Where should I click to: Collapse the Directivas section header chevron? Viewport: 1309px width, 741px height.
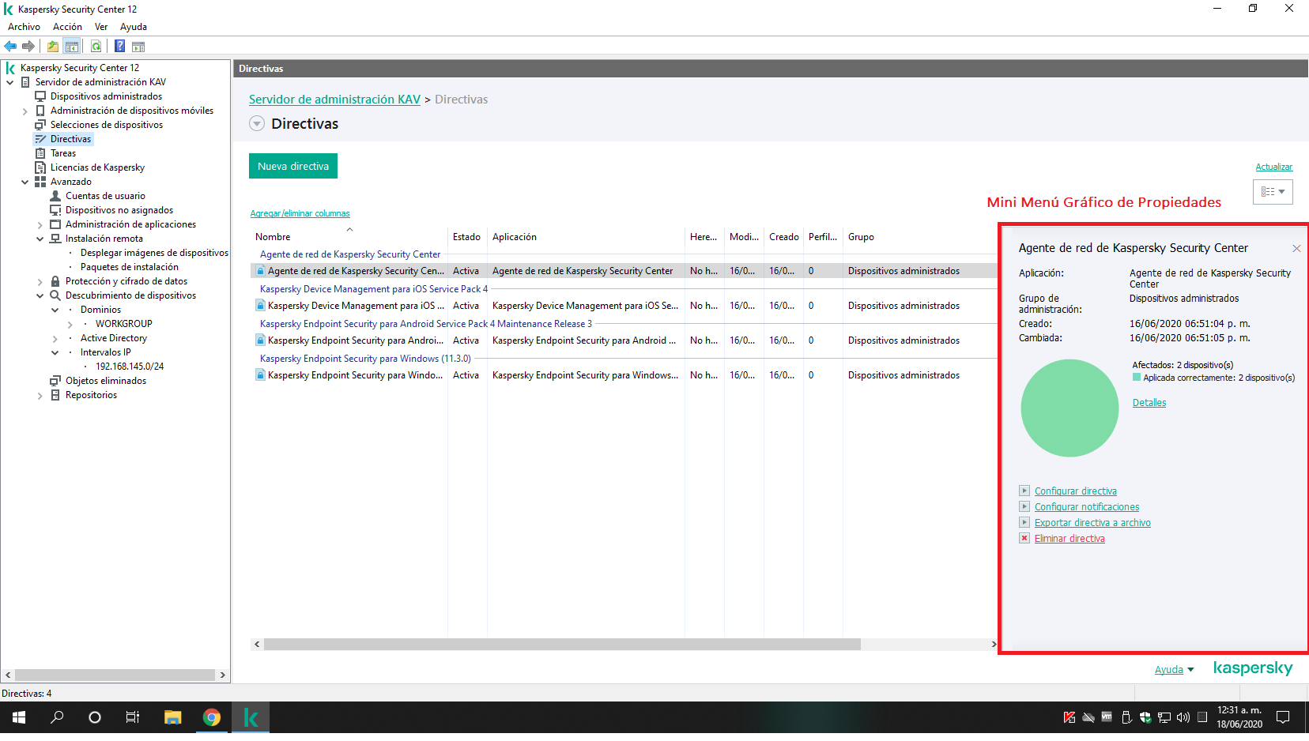pyautogui.click(x=257, y=123)
